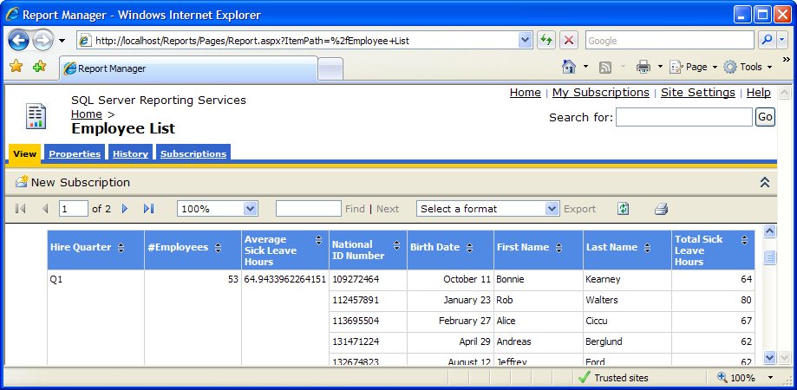Viewport: 797px width, 390px height.
Task: Go to the next report page
Action: click(x=125, y=209)
